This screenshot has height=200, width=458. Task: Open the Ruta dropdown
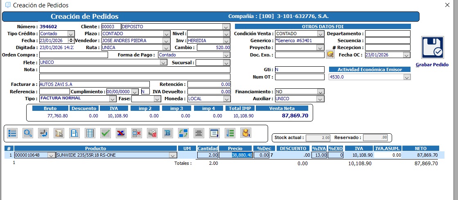click(x=167, y=47)
